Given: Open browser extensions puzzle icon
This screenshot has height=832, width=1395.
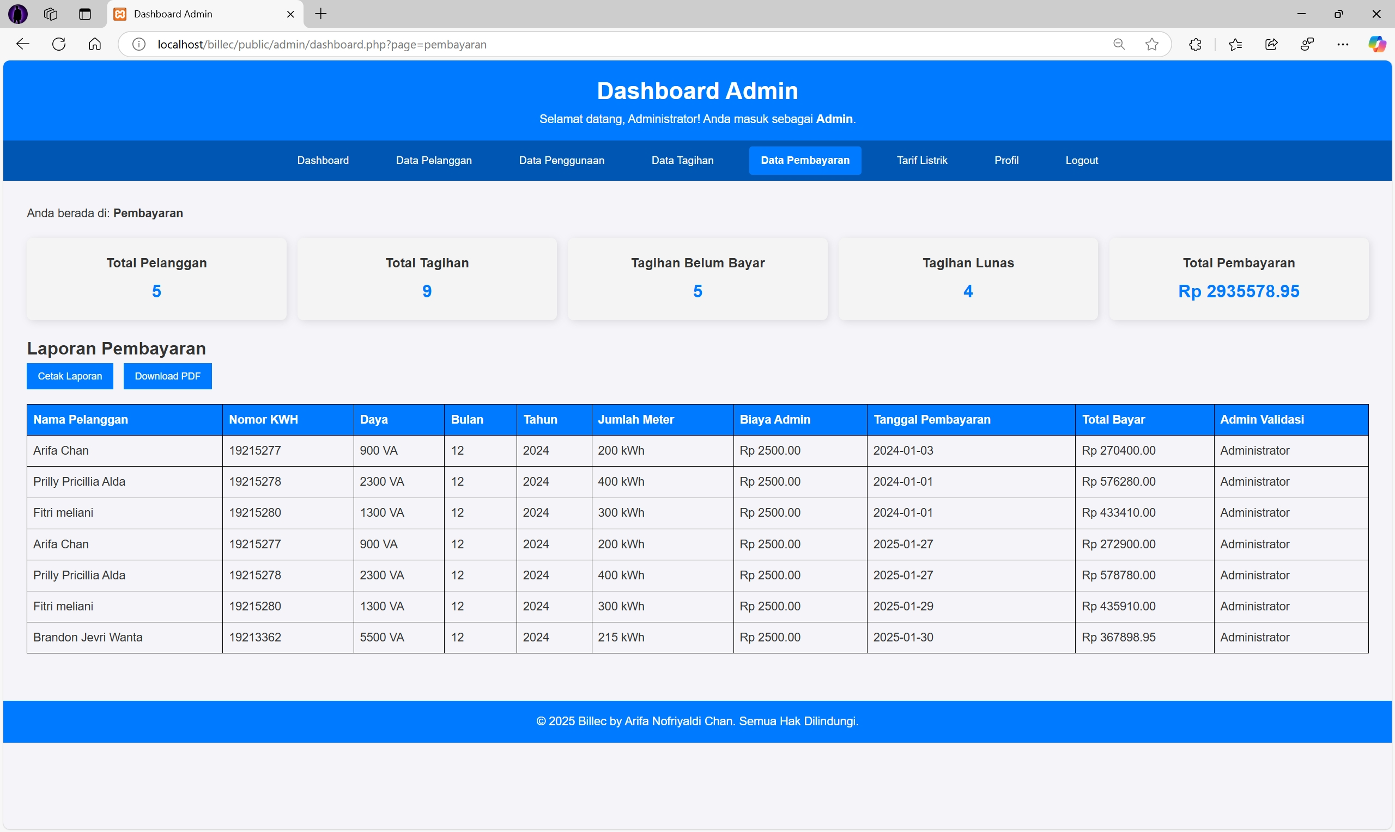Looking at the screenshot, I should pos(1195,44).
